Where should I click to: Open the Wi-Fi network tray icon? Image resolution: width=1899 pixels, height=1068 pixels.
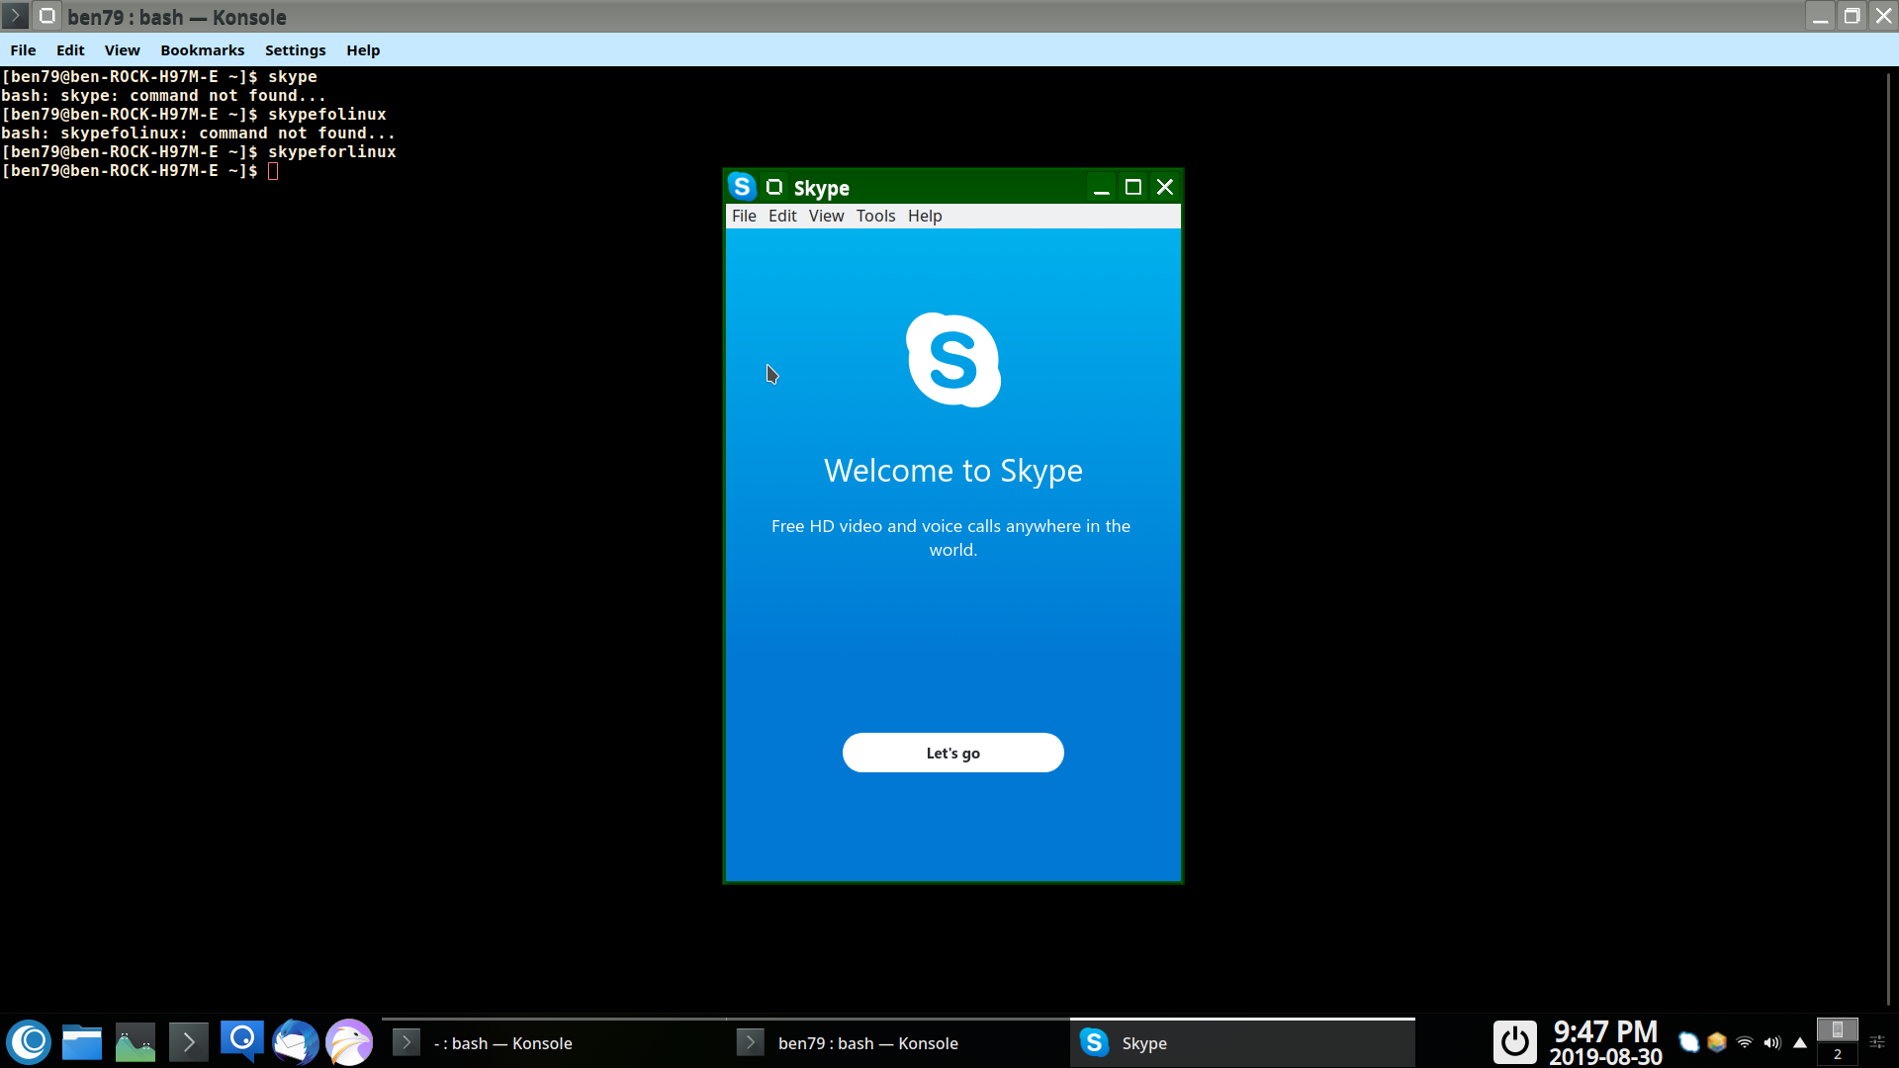tap(1745, 1042)
